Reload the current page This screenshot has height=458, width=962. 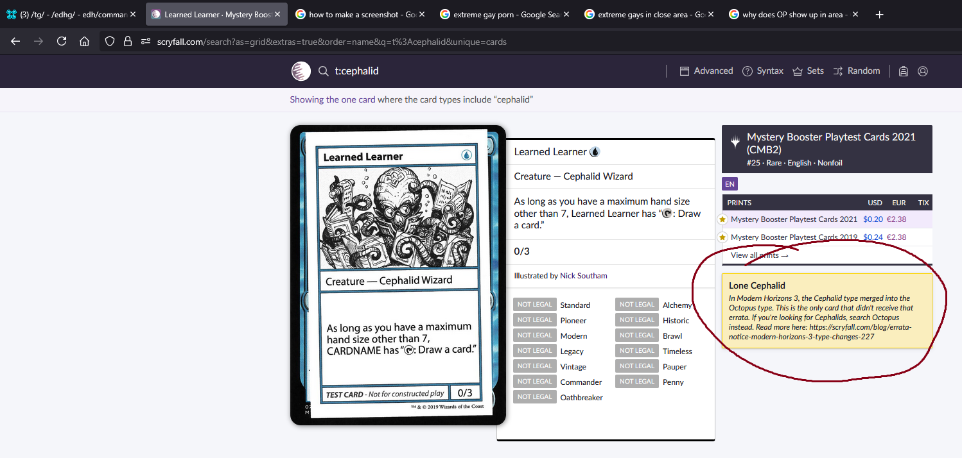pos(62,41)
